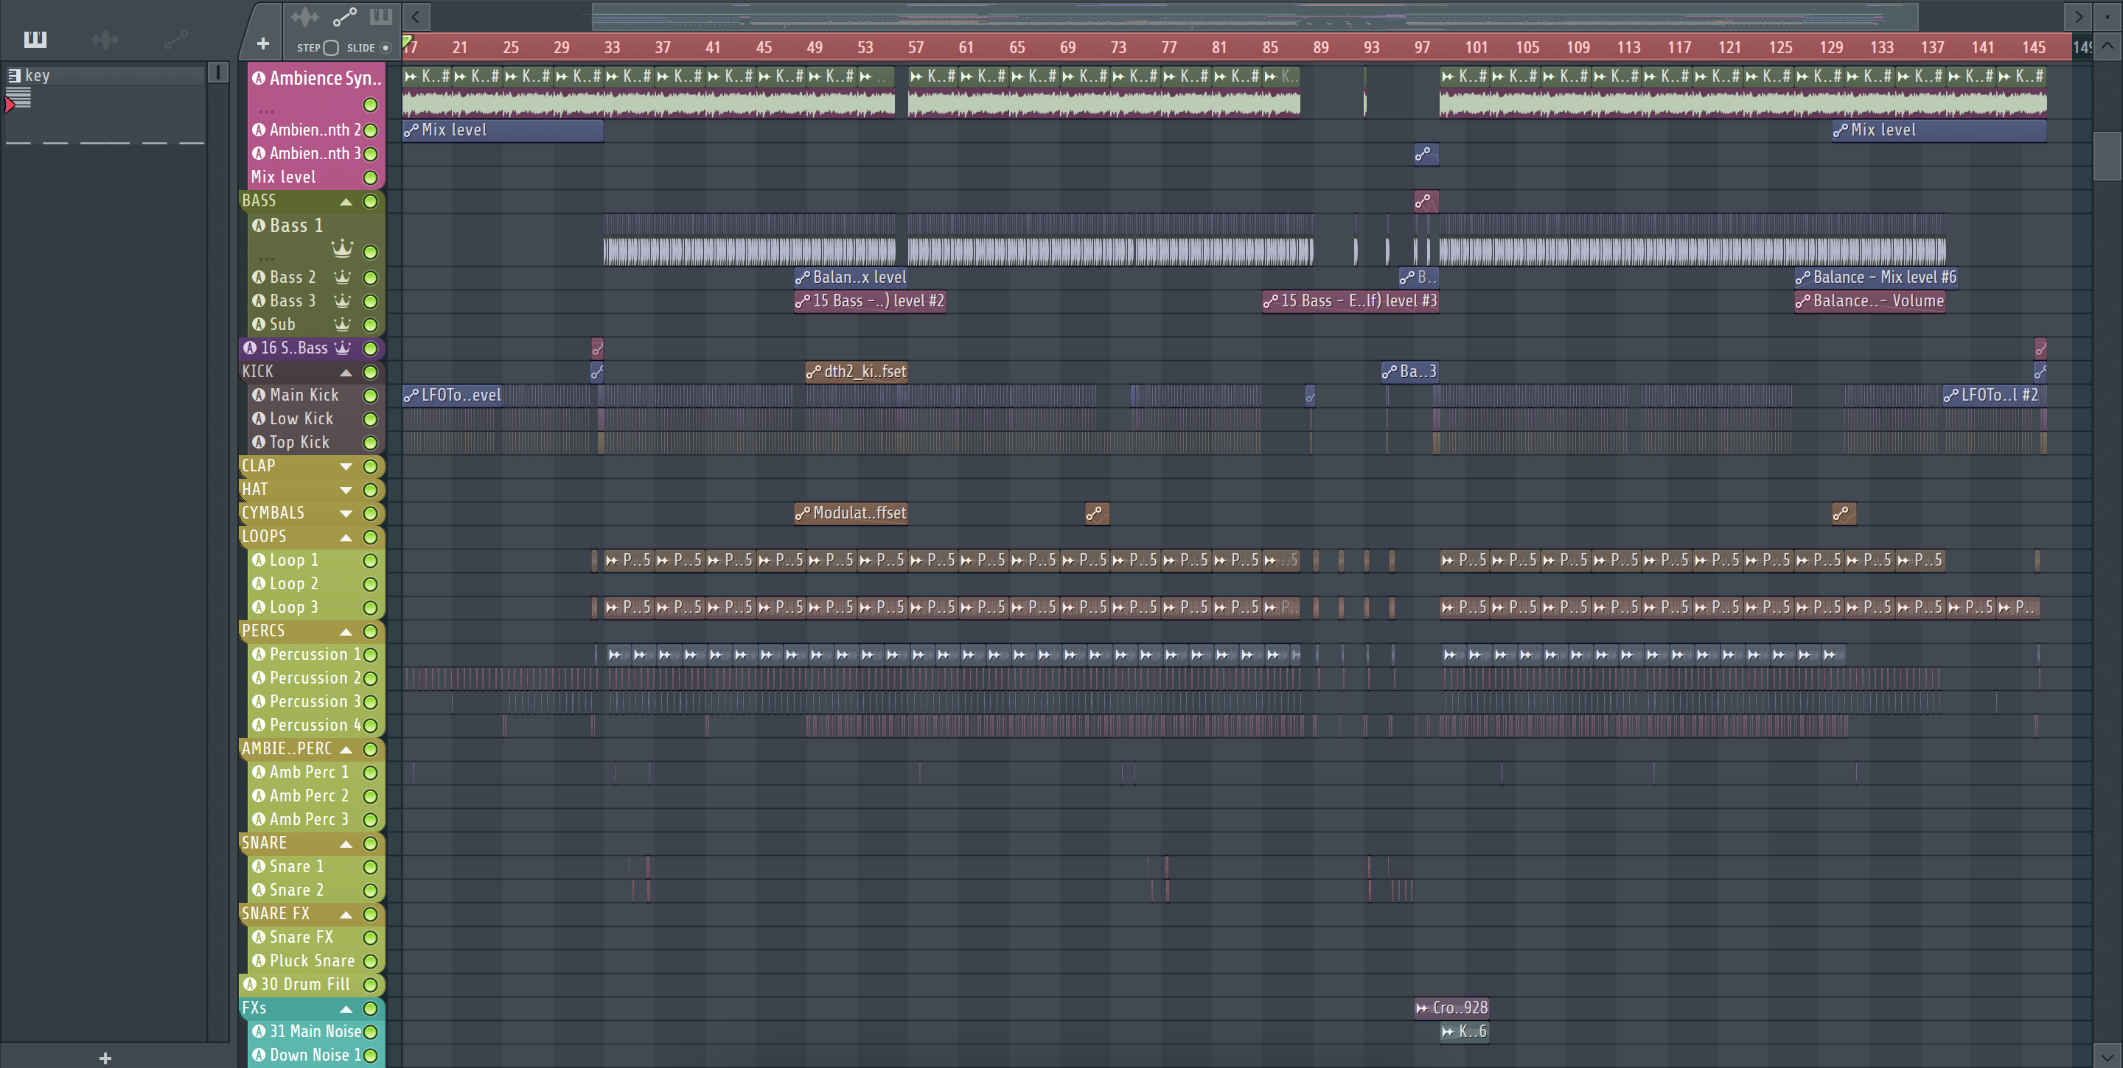Image resolution: width=2123 pixels, height=1068 pixels.
Task: Select '15 Bass - E..lf) level #3' clip
Action: coord(1350,301)
